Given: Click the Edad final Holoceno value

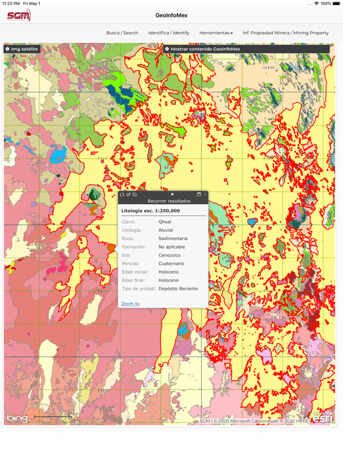Looking at the screenshot, I should point(169,280).
